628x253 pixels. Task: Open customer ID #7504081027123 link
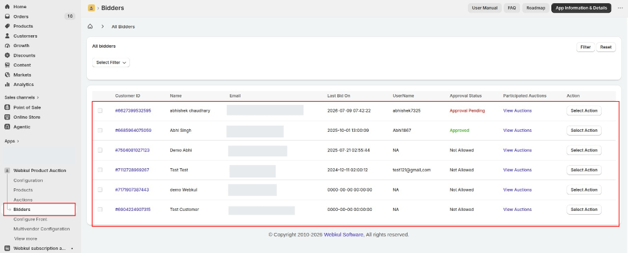tap(132, 150)
